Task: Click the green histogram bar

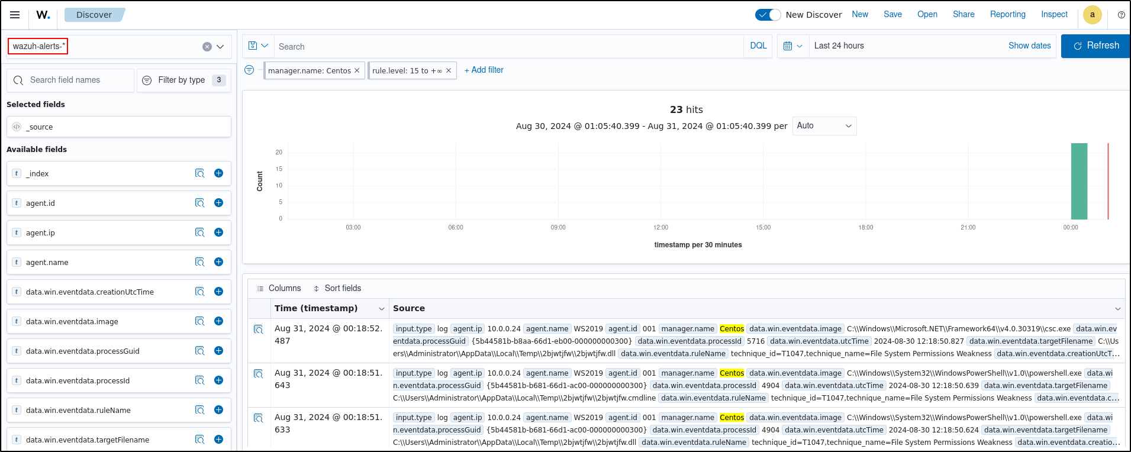Action: (x=1079, y=181)
